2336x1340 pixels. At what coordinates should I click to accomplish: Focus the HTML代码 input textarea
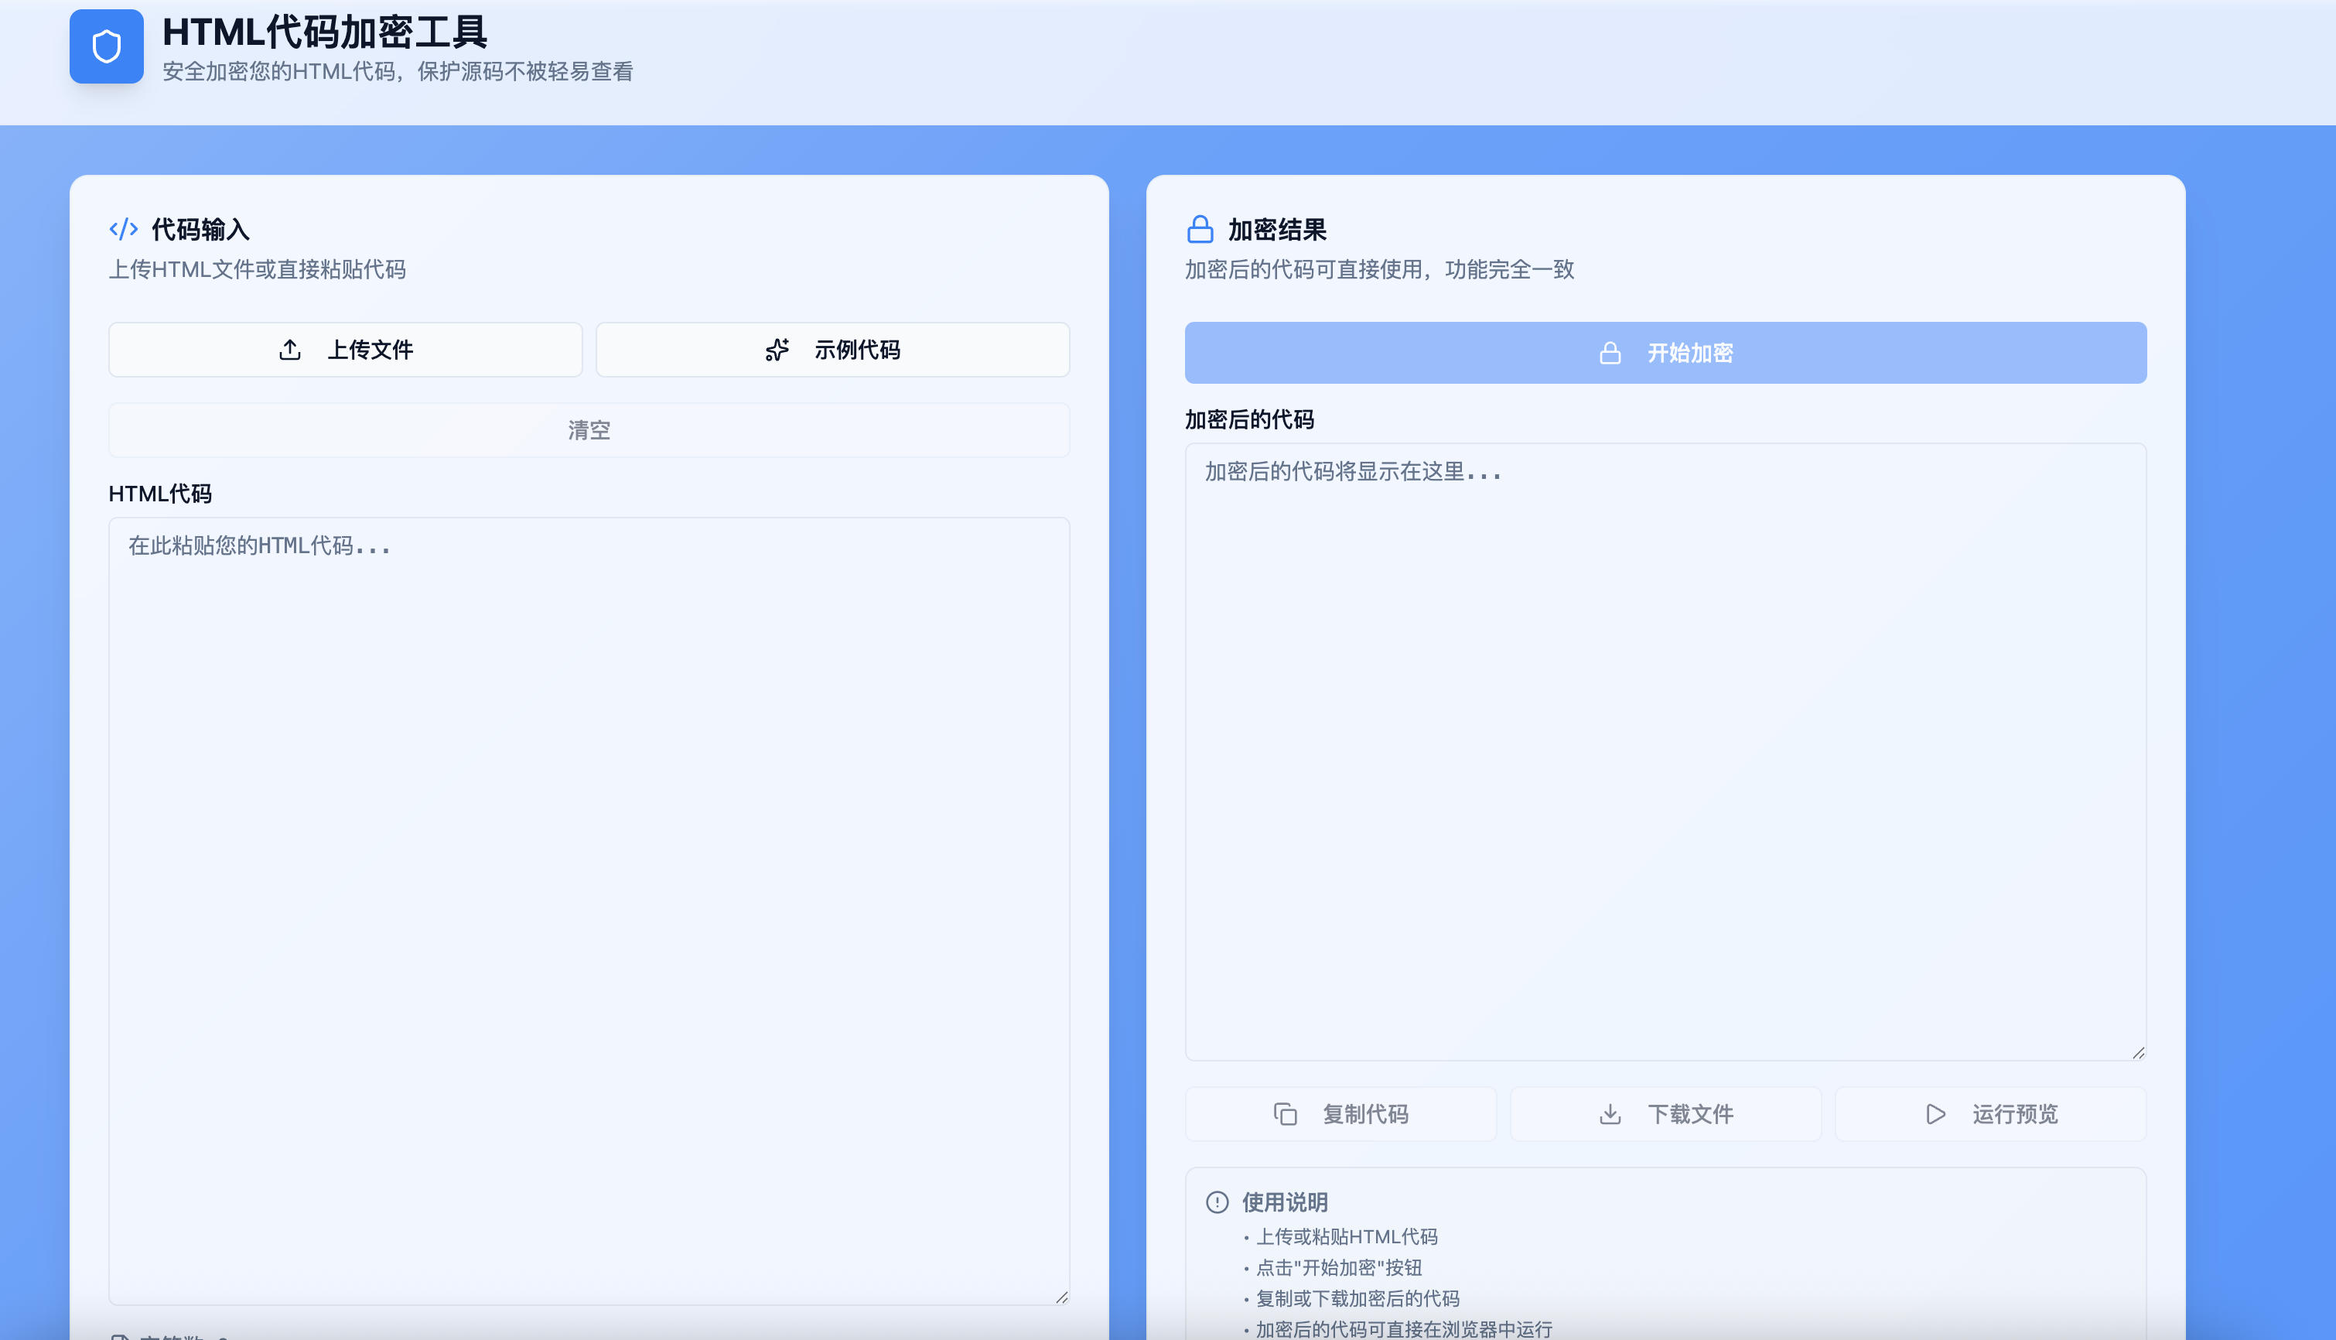[x=589, y=911]
